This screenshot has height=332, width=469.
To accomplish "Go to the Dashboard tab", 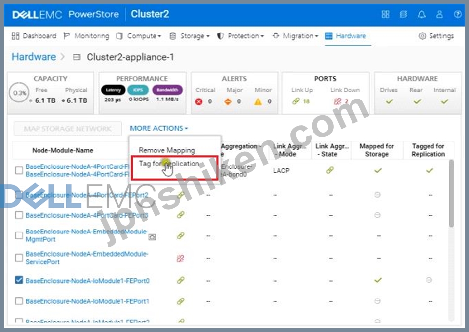I will coord(34,36).
